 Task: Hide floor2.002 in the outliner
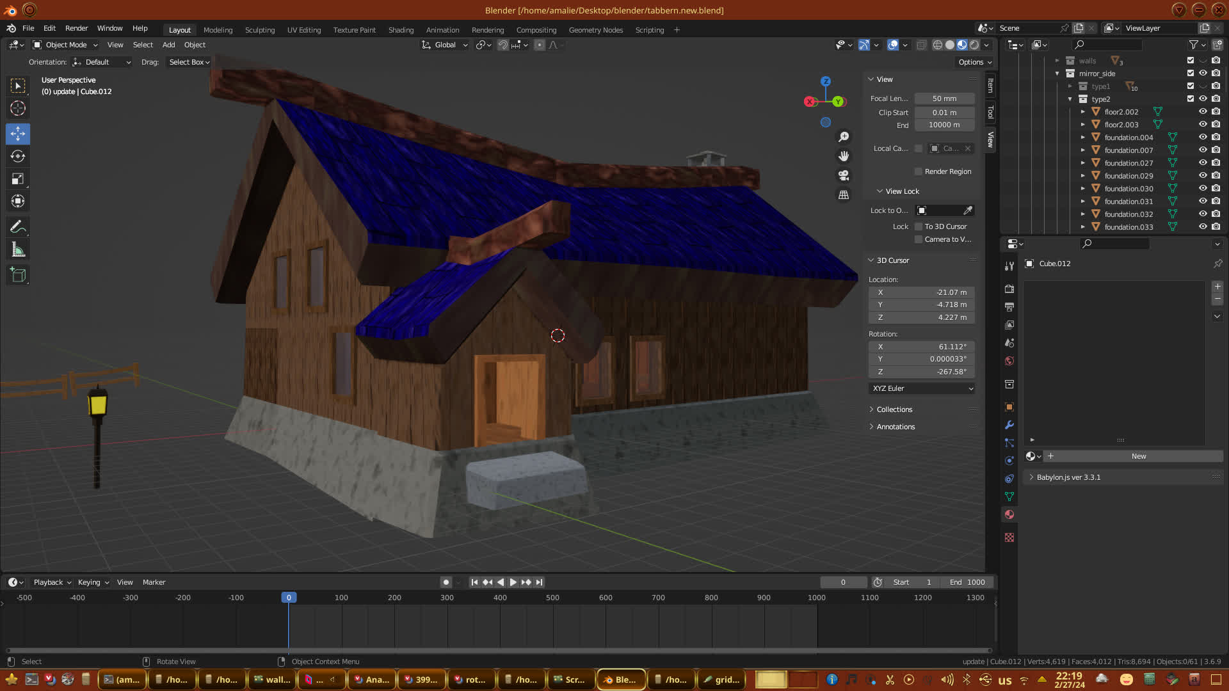[1203, 111]
